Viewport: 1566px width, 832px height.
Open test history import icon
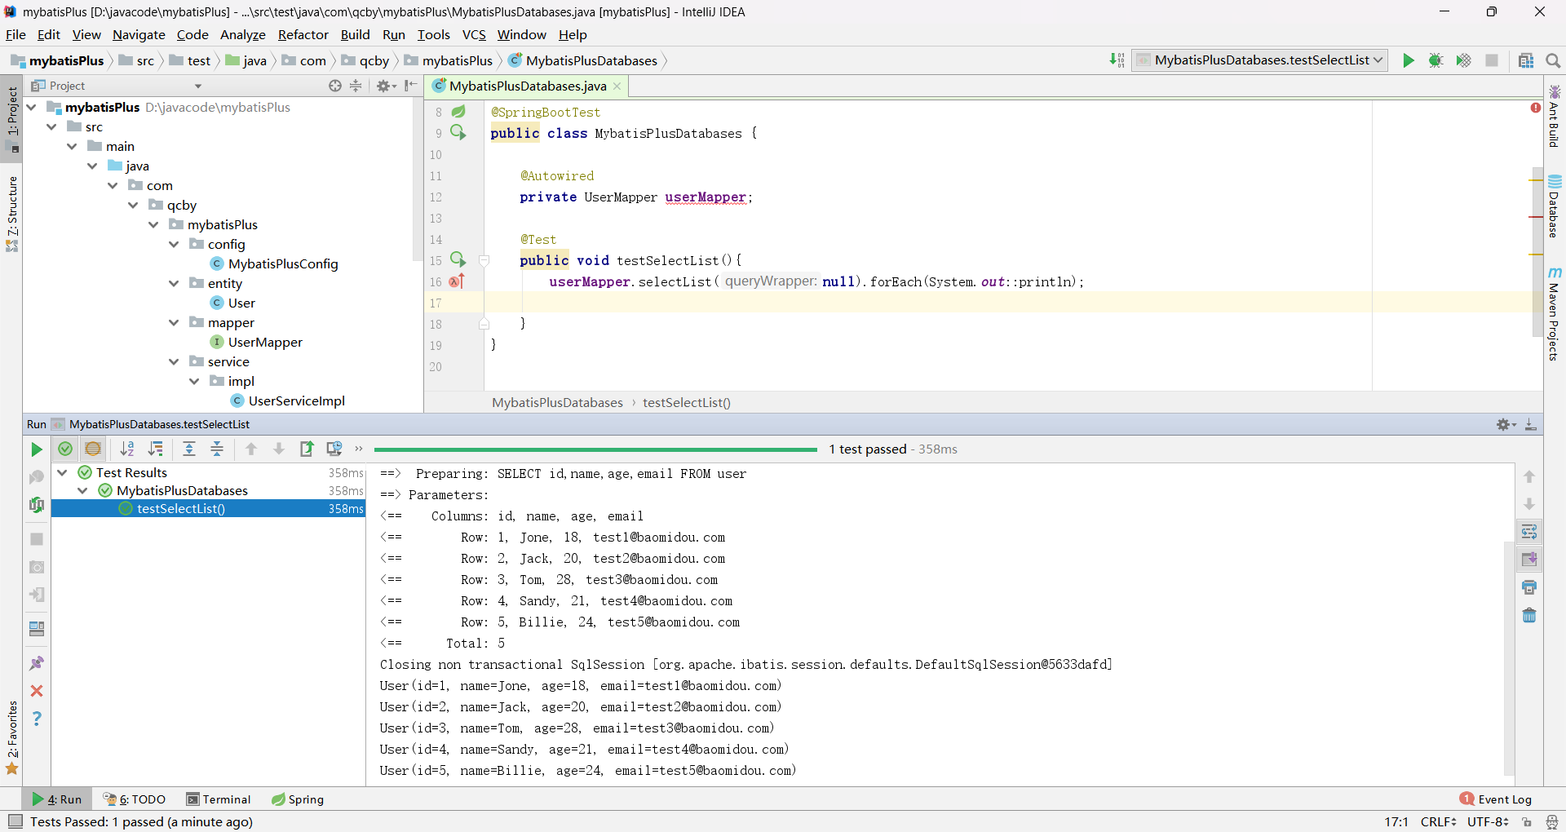(x=334, y=449)
